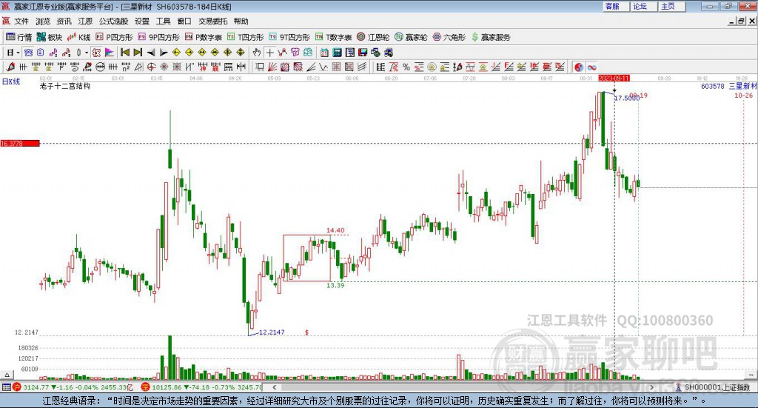Open the T数字表 tool
This screenshot has height=408, width=758.
[334, 37]
